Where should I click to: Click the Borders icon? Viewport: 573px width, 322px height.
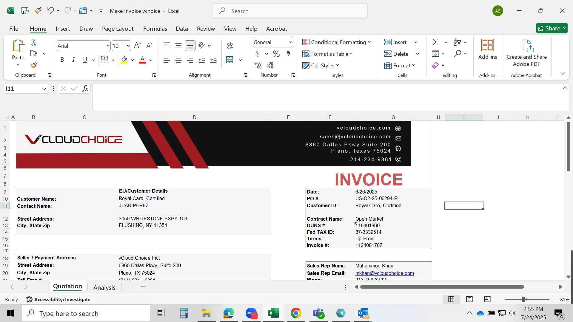click(104, 60)
